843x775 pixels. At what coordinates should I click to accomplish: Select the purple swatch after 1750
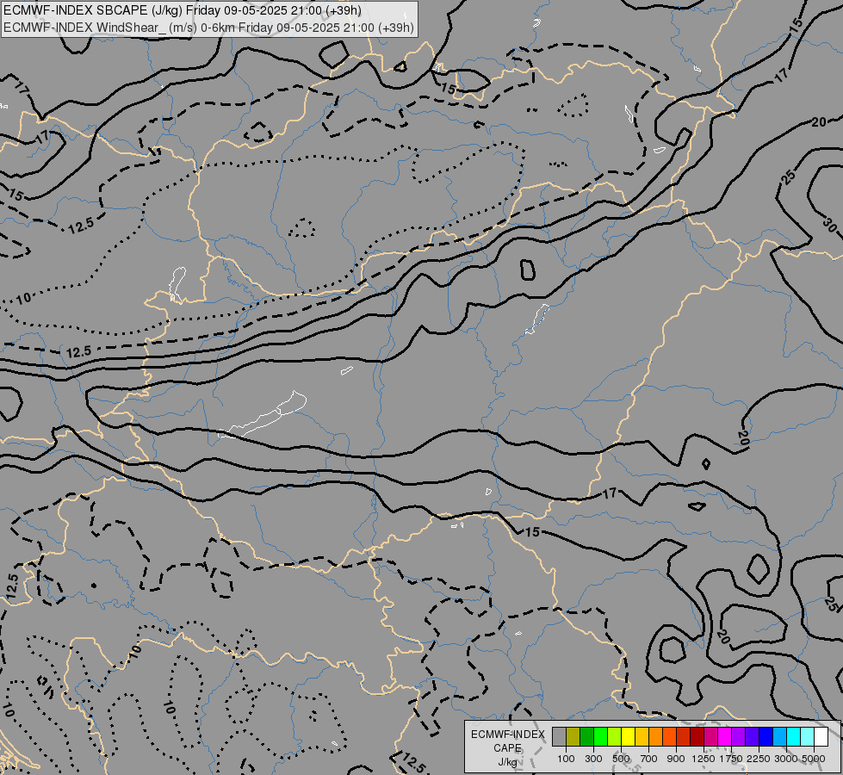738,737
